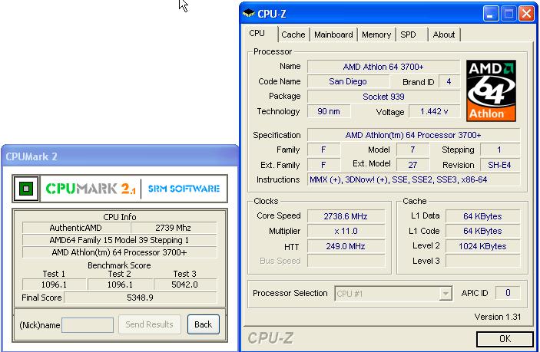Click the Brand ID value '4'

[449, 81]
